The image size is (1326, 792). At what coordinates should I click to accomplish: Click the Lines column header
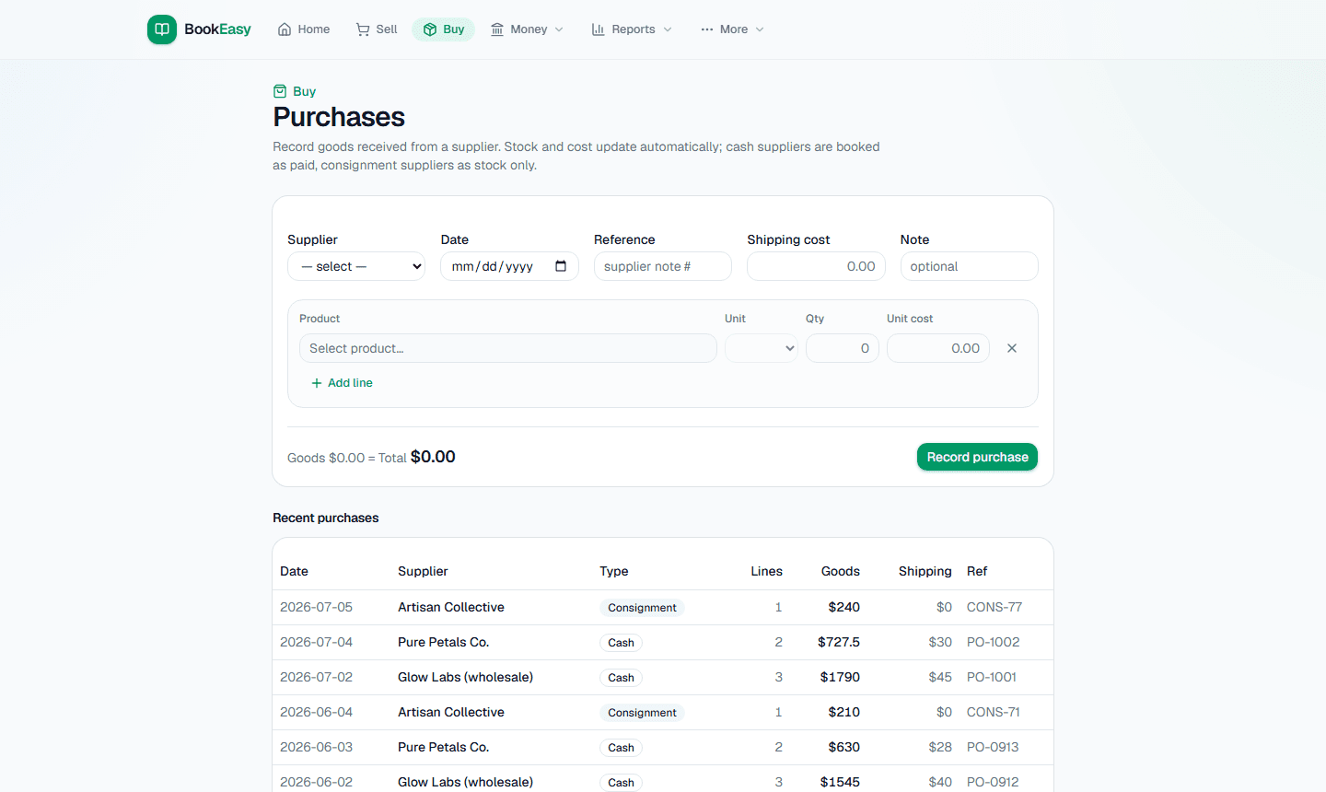tap(766, 571)
